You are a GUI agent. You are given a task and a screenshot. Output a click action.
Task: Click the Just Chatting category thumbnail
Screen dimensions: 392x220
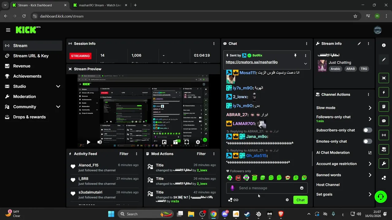pos(322,66)
